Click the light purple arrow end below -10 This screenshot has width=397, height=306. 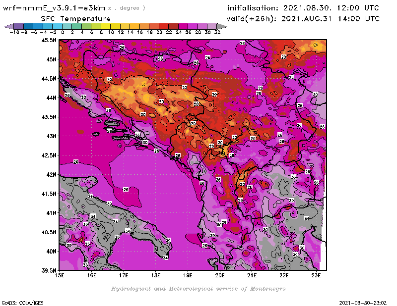coord(9,26)
